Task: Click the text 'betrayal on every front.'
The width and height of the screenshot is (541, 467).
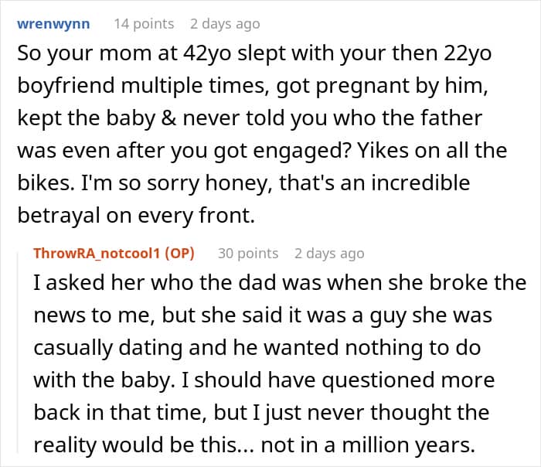Action: click(136, 216)
